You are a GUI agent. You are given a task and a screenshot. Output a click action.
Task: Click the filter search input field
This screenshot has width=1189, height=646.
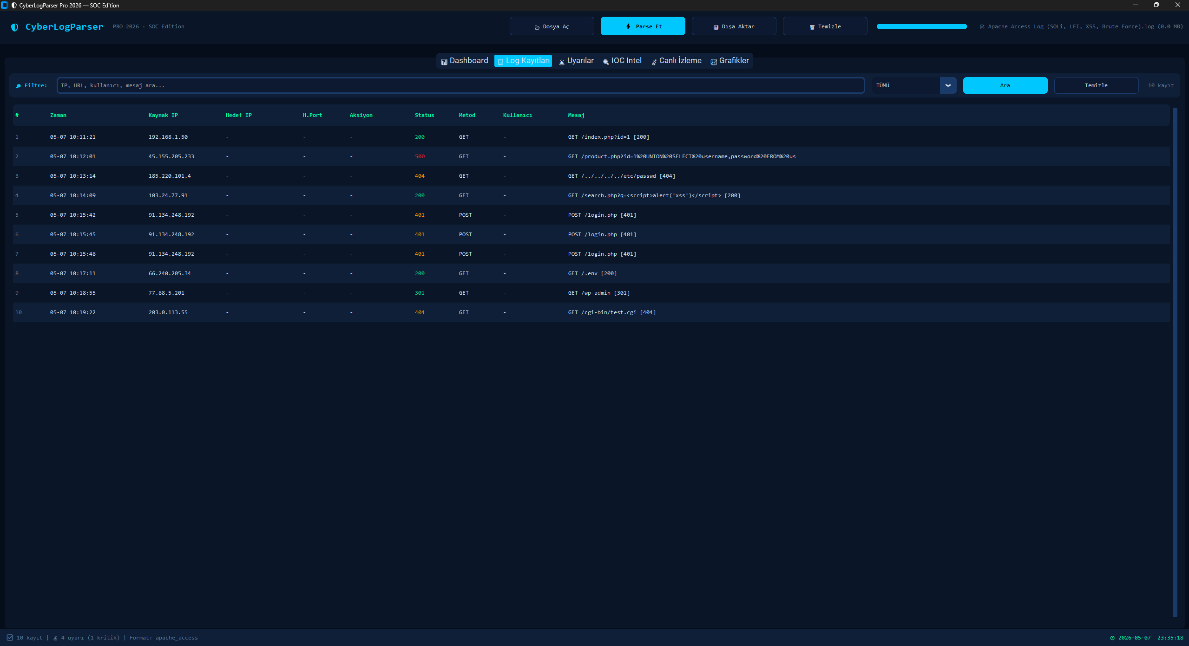(x=460, y=85)
